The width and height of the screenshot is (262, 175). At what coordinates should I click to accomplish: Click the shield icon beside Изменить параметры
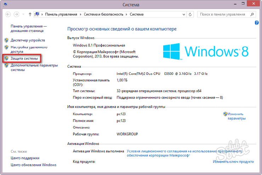point(225,114)
